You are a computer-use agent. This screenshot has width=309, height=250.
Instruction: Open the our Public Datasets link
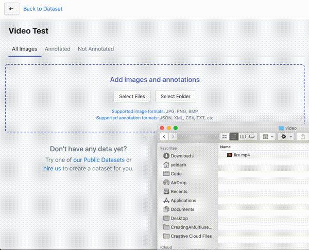click(99, 160)
